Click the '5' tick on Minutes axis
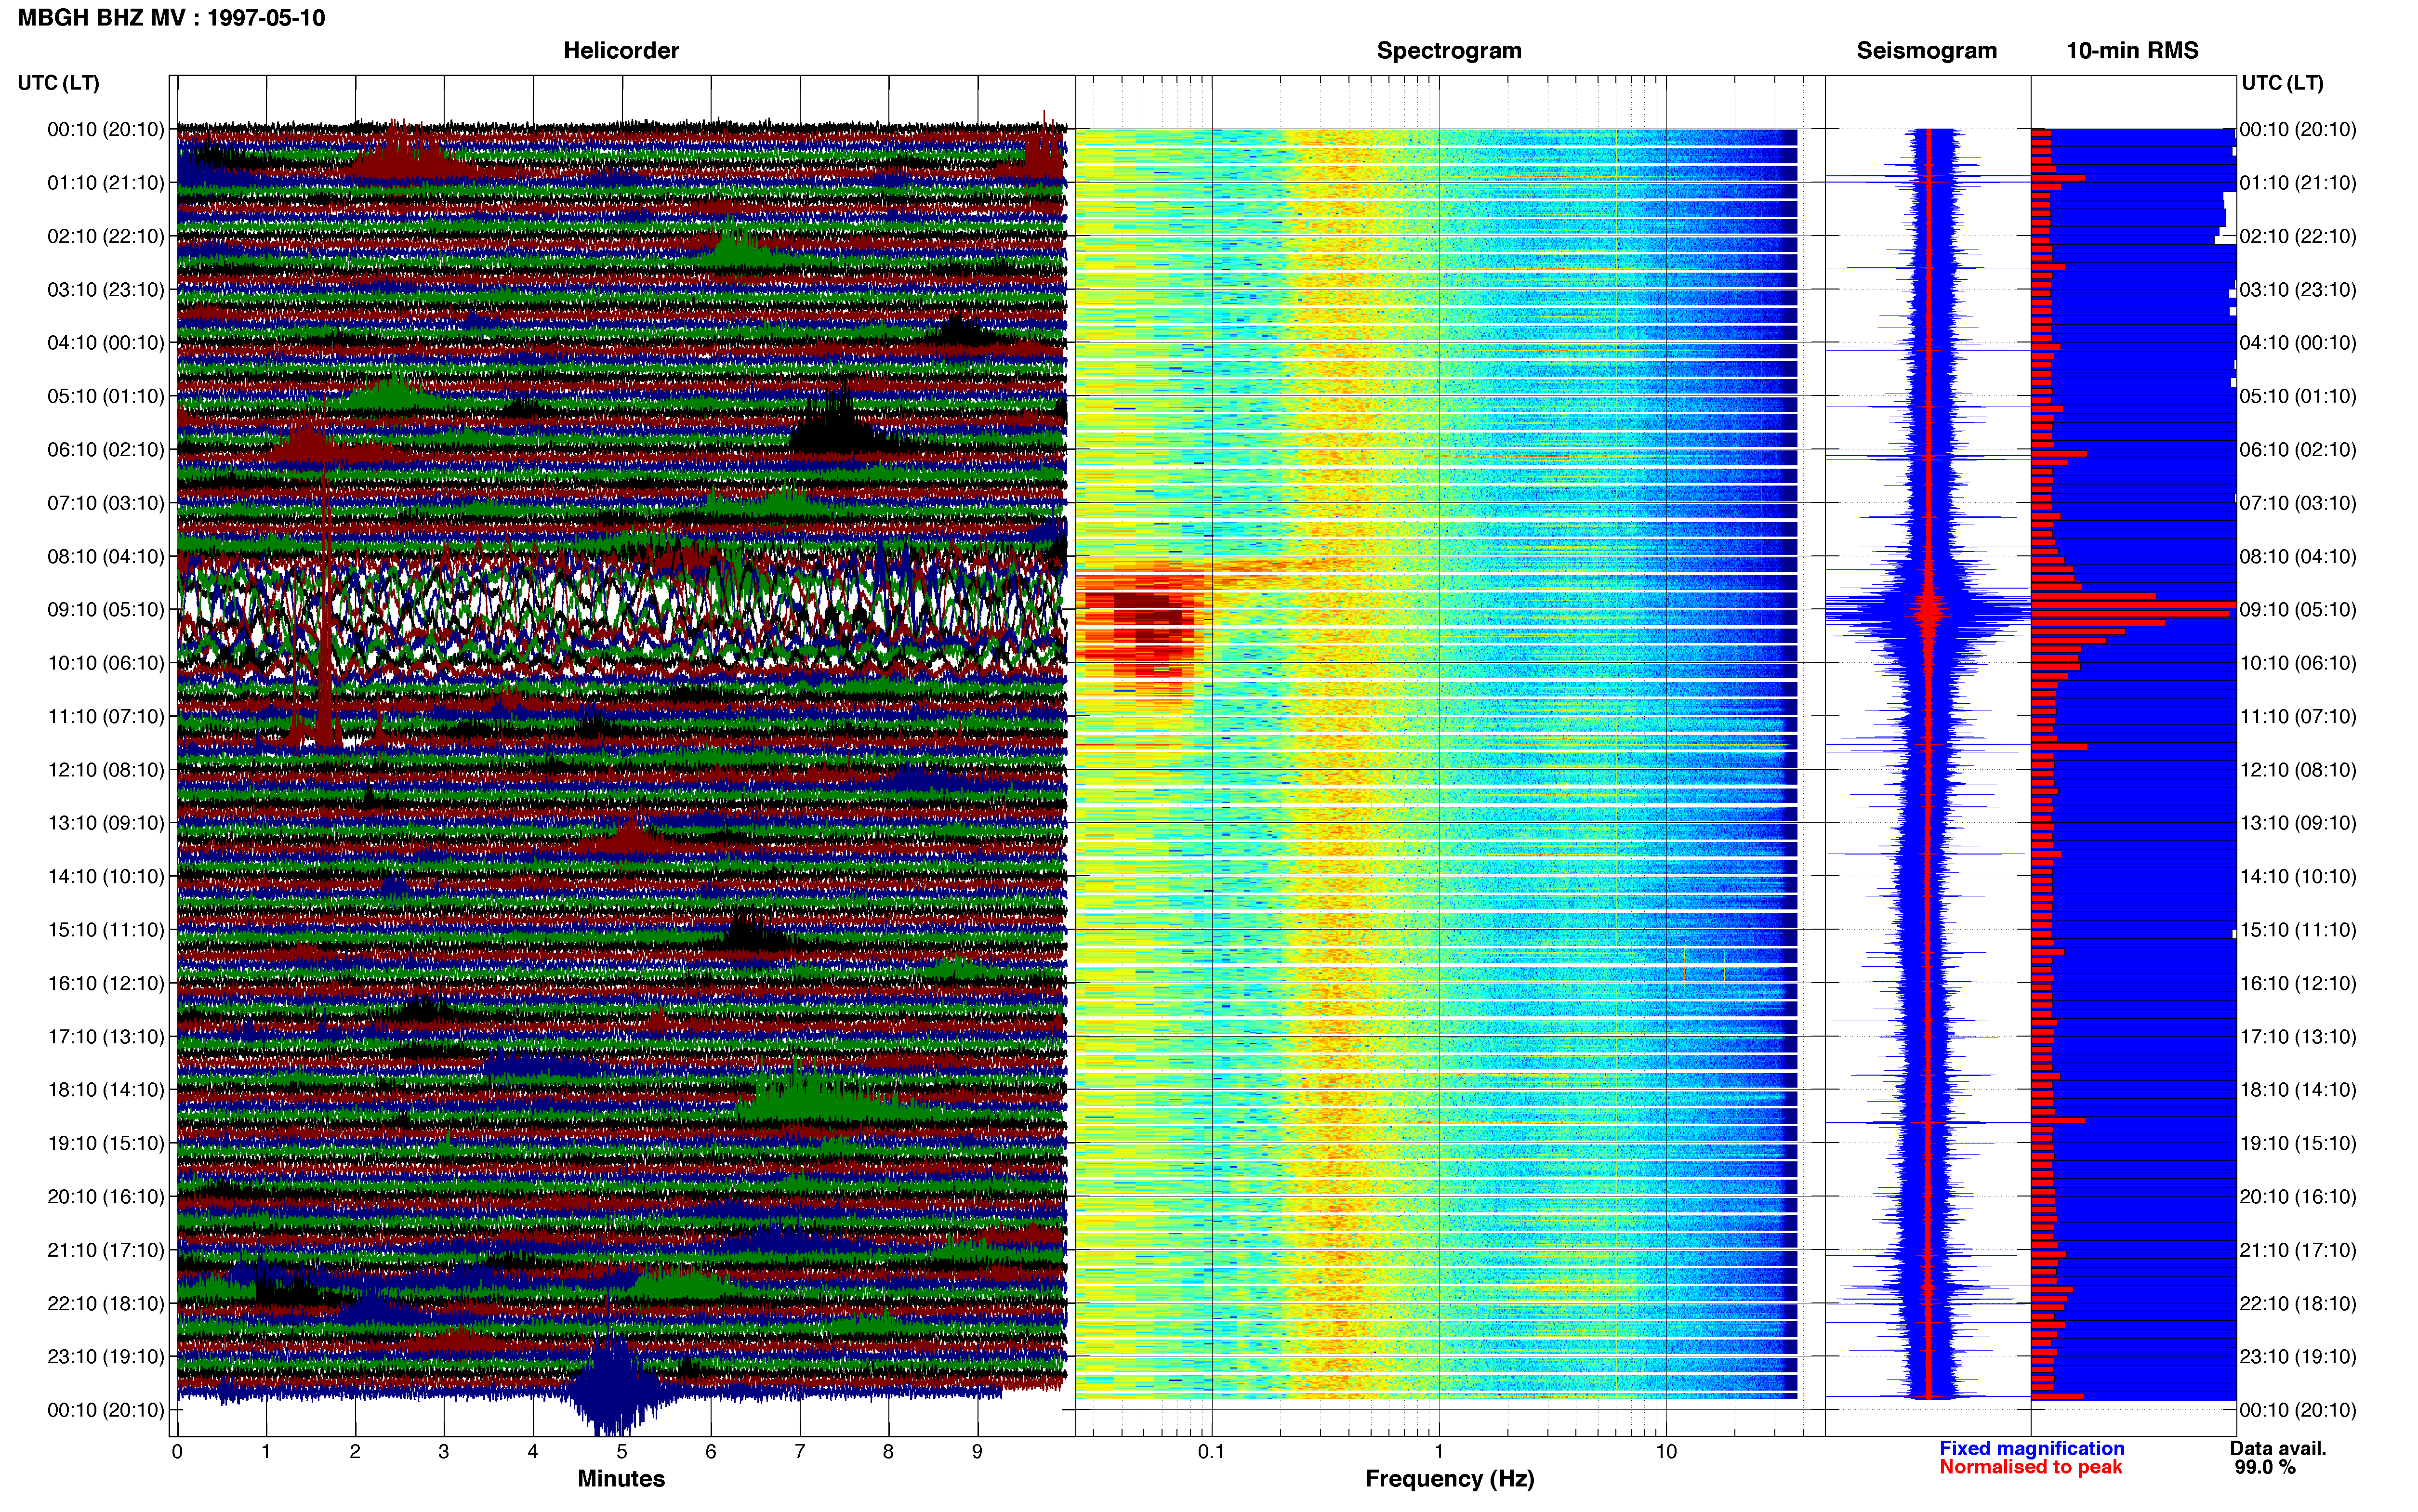2418x1512 pixels. [622, 1452]
